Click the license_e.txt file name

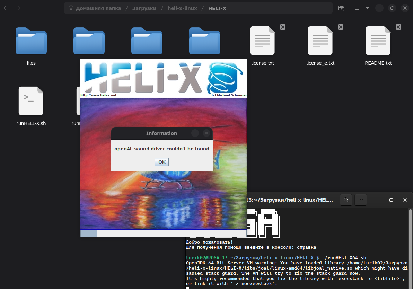[320, 63]
